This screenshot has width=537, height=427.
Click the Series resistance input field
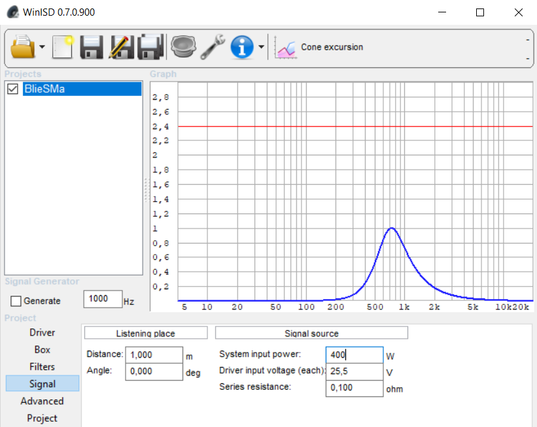pos(354,388)
